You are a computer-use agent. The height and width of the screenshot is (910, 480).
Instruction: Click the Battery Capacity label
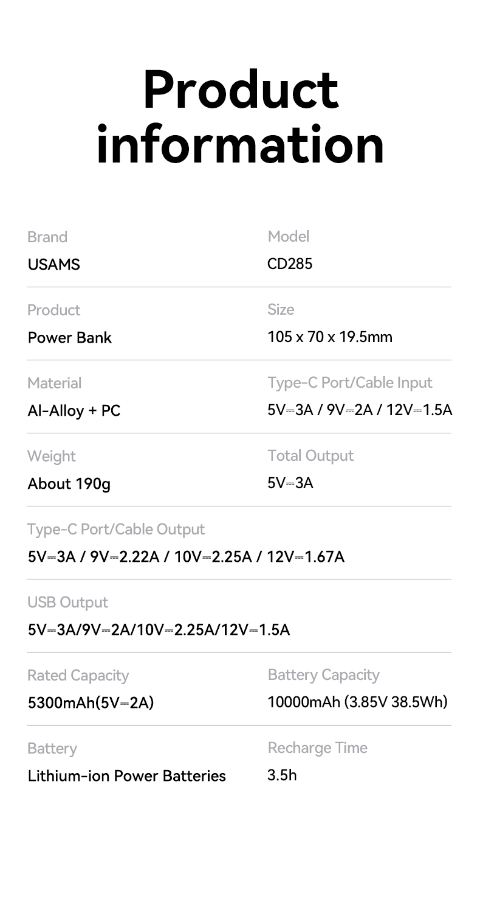click(323, 675)
